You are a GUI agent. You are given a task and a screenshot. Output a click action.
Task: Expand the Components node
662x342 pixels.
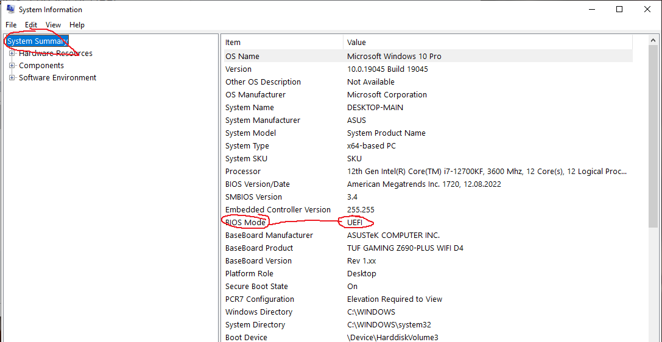12,65
